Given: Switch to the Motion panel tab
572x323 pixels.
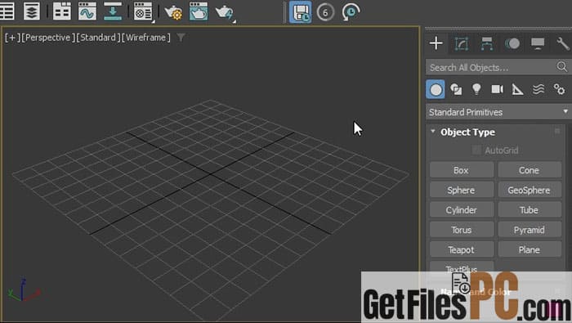Looking at the screenshot, I should point(512,44).
